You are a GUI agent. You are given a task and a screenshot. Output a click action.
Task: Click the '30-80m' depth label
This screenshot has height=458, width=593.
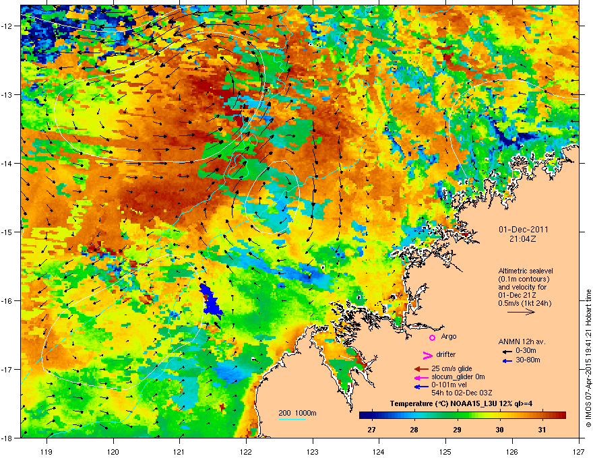click(x=528, y=360)
